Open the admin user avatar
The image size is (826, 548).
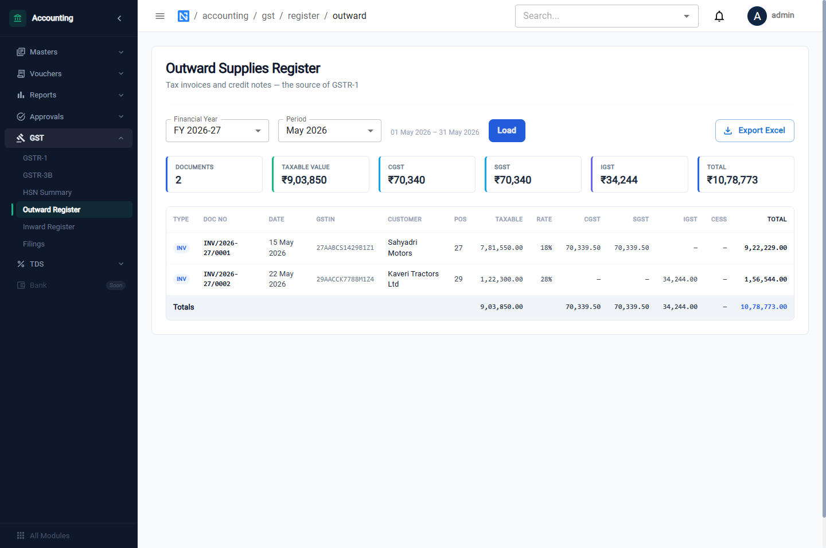point(757,16)
